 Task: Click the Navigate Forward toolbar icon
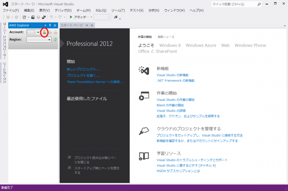[16, 17]
